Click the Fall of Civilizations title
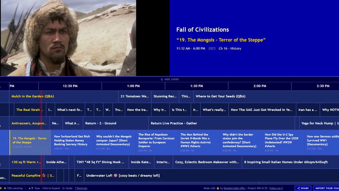Viewport: 339px width, 191px height. 203,30
